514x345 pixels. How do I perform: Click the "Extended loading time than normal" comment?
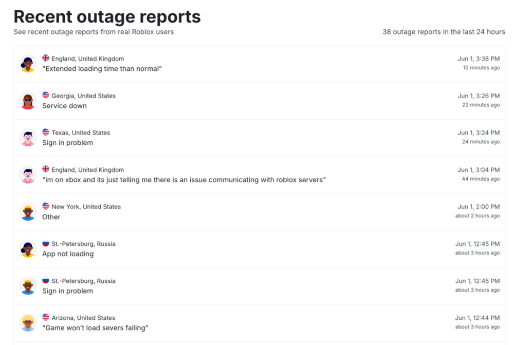(x=102, y=69)
